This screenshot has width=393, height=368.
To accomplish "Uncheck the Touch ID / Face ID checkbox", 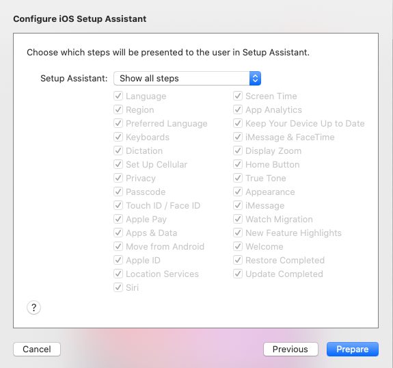I will 118,205.
